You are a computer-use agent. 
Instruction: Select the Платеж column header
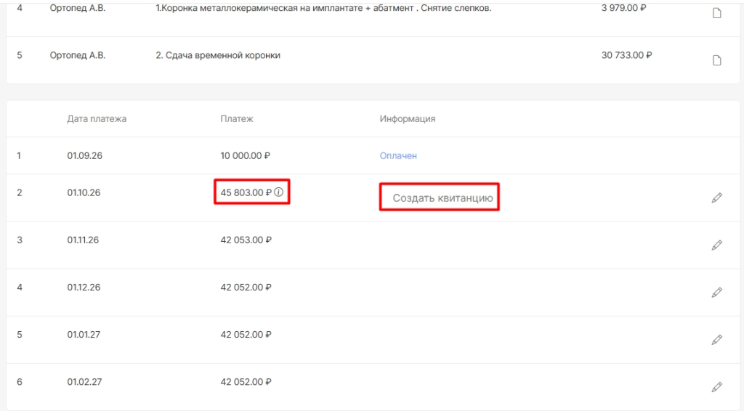pyautogui.click(x=237, y=119)
